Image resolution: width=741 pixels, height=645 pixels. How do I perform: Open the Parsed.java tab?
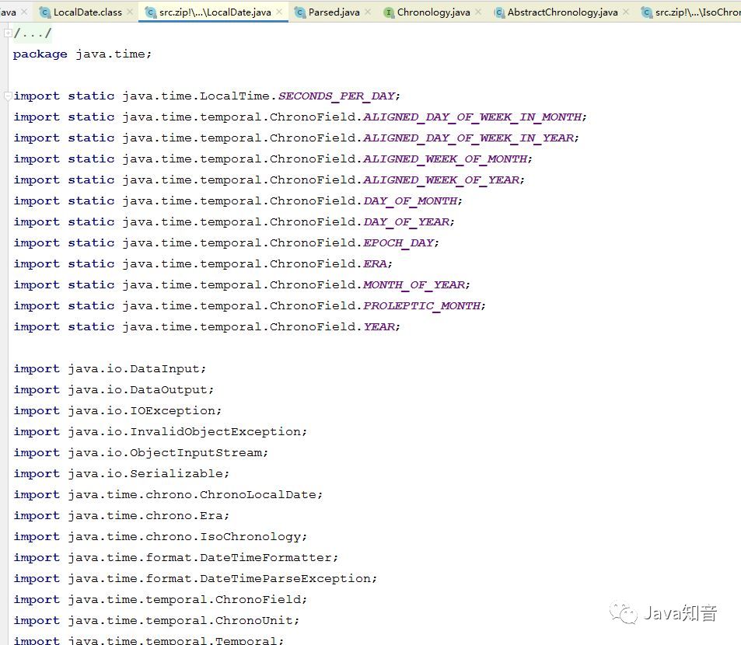[334, 12]
